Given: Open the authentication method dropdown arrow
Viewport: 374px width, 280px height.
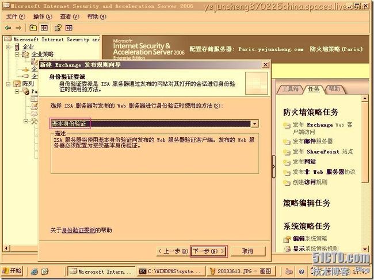Looking at the screenshot, I should [255, 124].
